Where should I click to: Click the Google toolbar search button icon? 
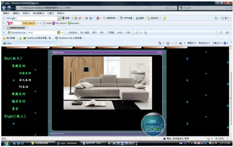point(63,18)
